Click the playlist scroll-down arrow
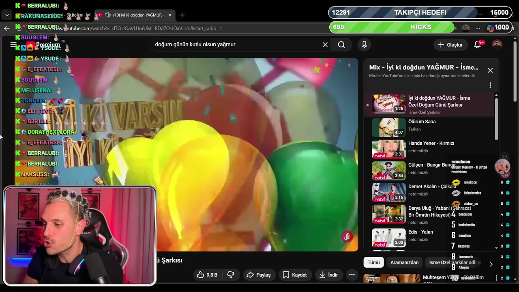 pos(497,248)
